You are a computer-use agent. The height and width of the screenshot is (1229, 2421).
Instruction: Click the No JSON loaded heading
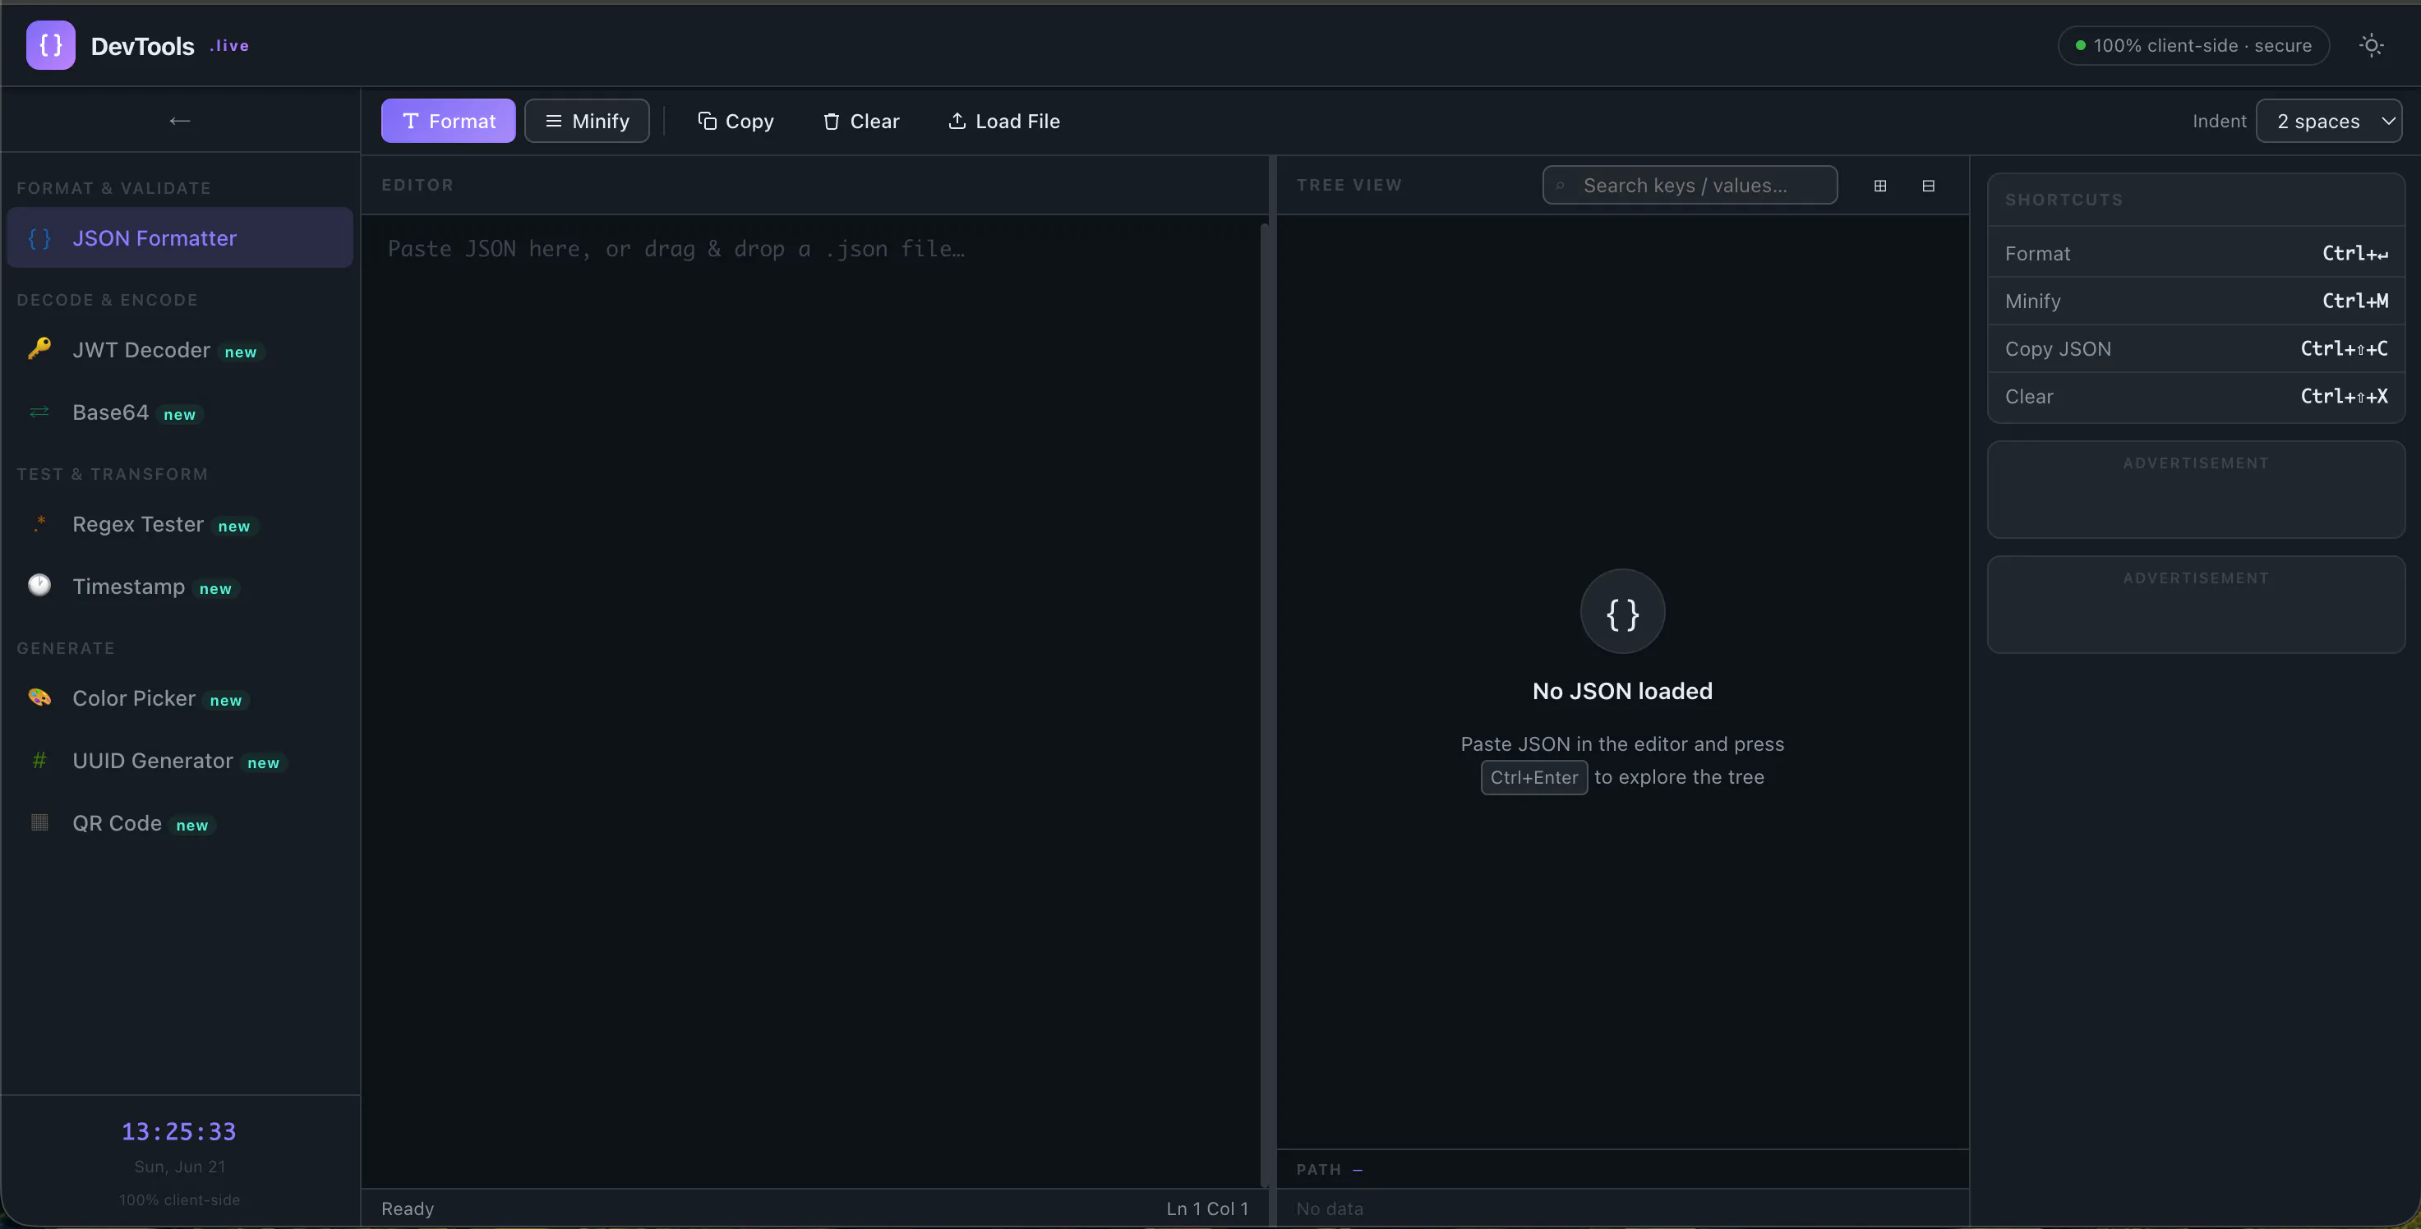1622,691
